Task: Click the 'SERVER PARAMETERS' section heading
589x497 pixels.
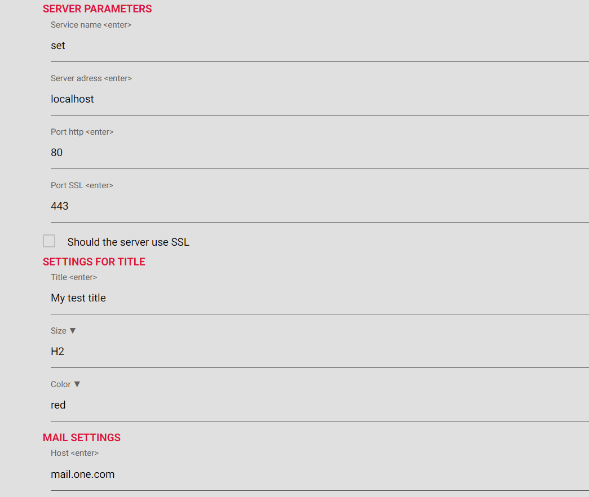Action: [x=97, y=9]
